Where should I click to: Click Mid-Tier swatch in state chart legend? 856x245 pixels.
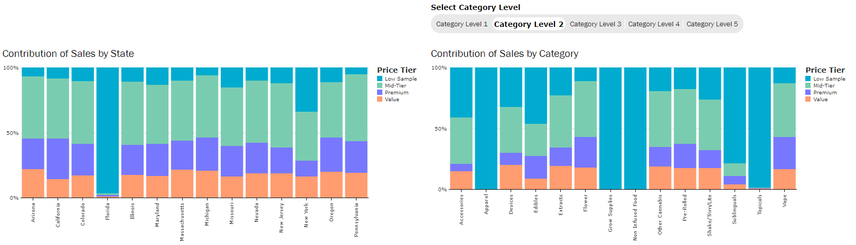tap(380, 86)
